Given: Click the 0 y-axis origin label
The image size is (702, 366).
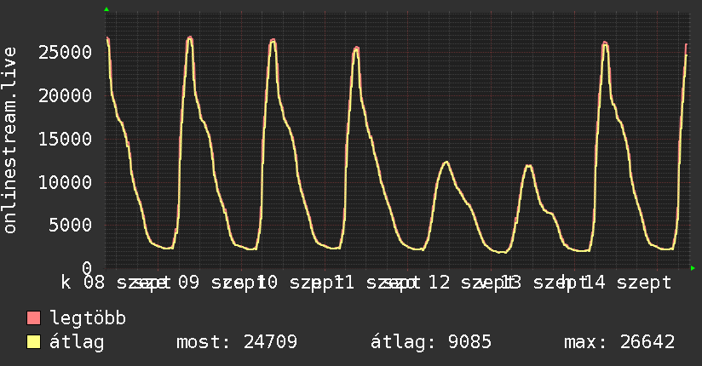Looking at the screenshot, I should pos(87,268).
